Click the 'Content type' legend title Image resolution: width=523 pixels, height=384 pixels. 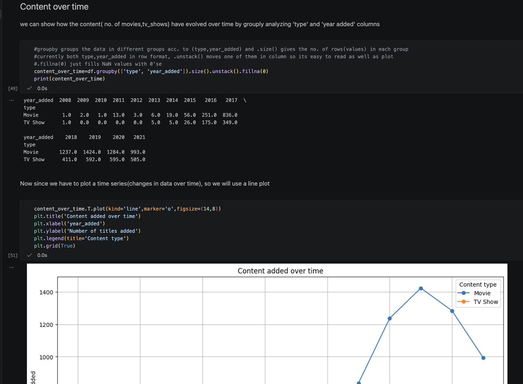[x=478, y=285]
